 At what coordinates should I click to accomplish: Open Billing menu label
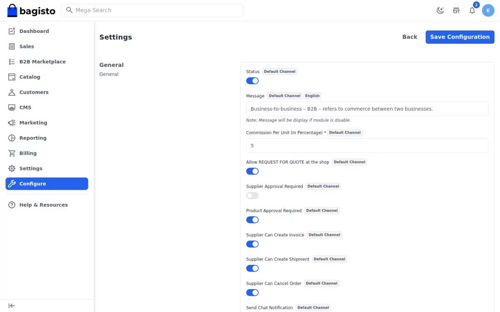(28, 153)
